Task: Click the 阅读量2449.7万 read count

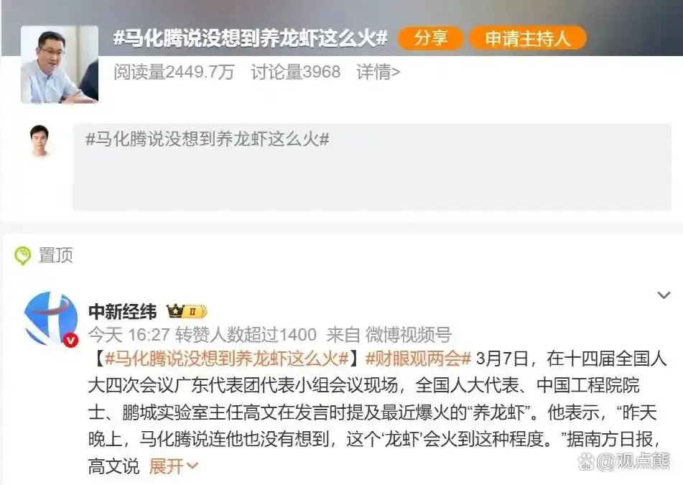Action: pyautogui.click(x=175, y=72)
